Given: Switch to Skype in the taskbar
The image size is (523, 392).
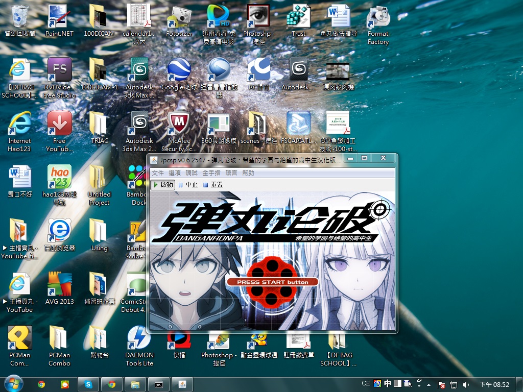Looking at the screenshot, I should [88, 384].
